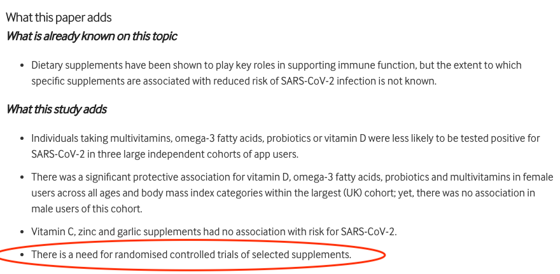Image resolution: width=560 pixels, height=274 pixels.
Task: Click the bullet dot before 'Individuals taking multivitamins'
Action: point(22,139)
